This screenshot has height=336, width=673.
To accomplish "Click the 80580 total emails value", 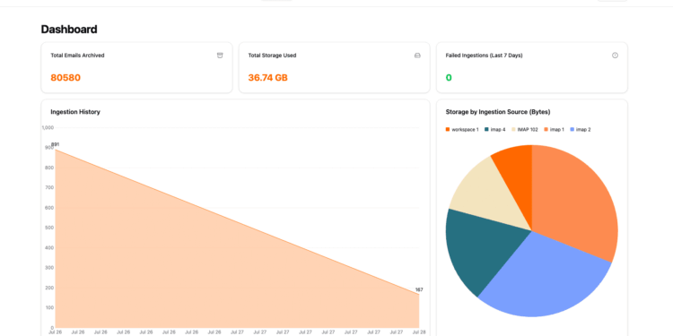I will (66, 78).
